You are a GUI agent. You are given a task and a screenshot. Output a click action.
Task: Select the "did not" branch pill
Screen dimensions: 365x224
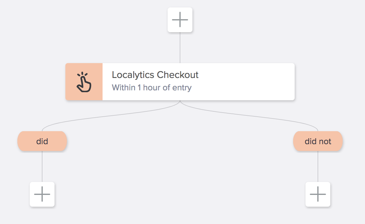pyautogui.click(x=318, y=141)
